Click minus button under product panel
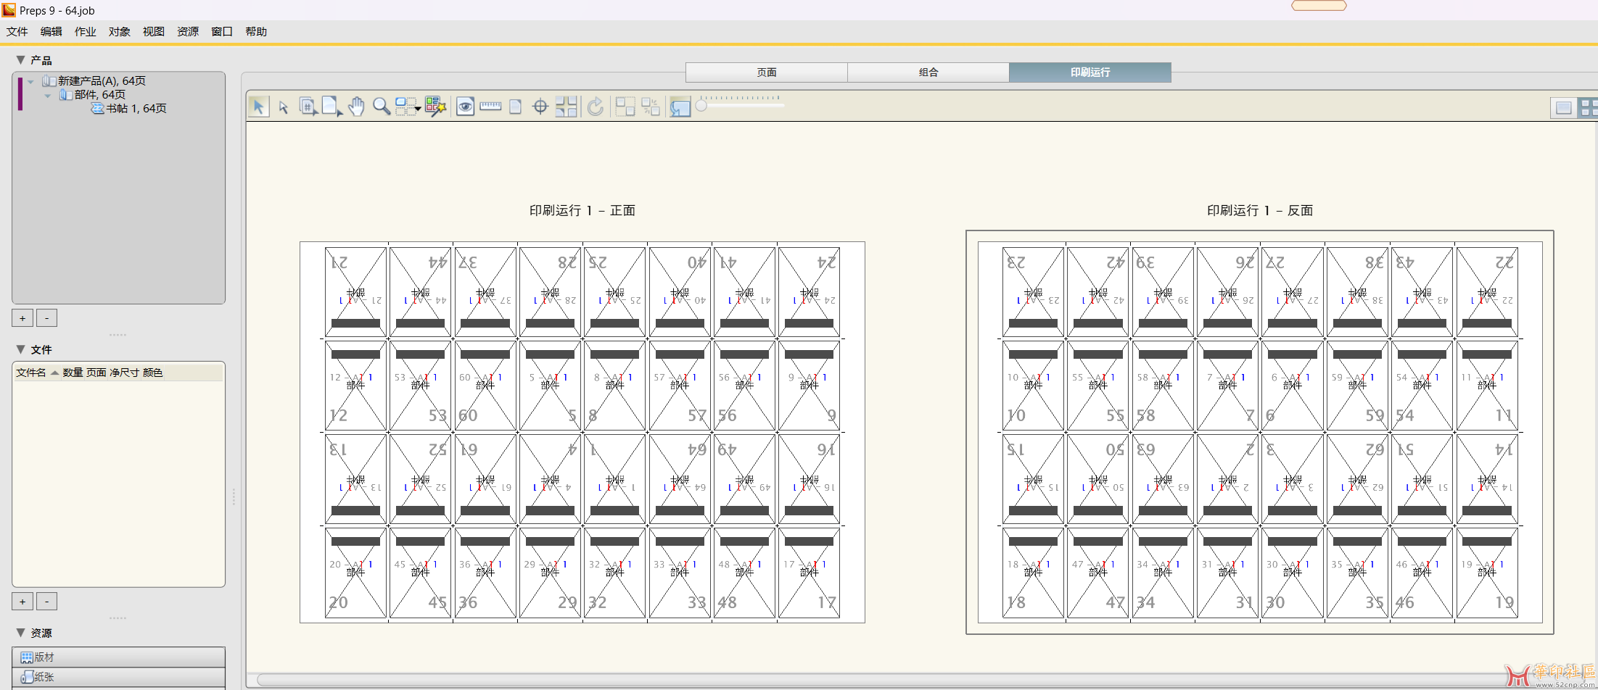The height and width of the screenshot is (690, 1598). (x=46, y=317)
